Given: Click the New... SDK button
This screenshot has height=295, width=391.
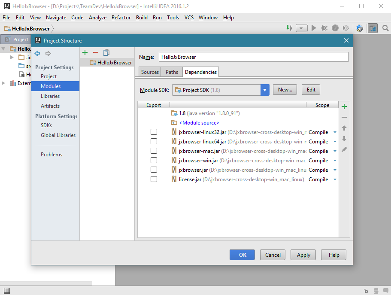Looking at the screenshot, I should [x=285, y=90].
